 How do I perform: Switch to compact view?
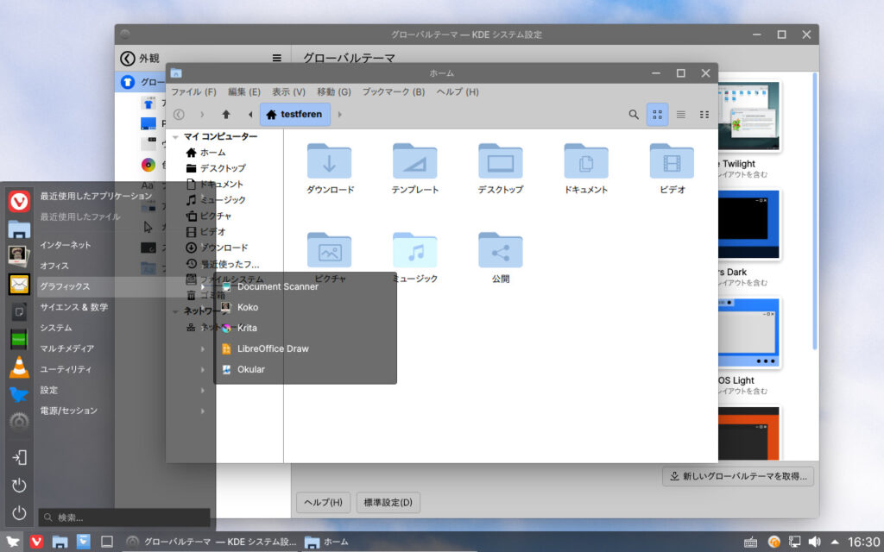click(704, 115)
